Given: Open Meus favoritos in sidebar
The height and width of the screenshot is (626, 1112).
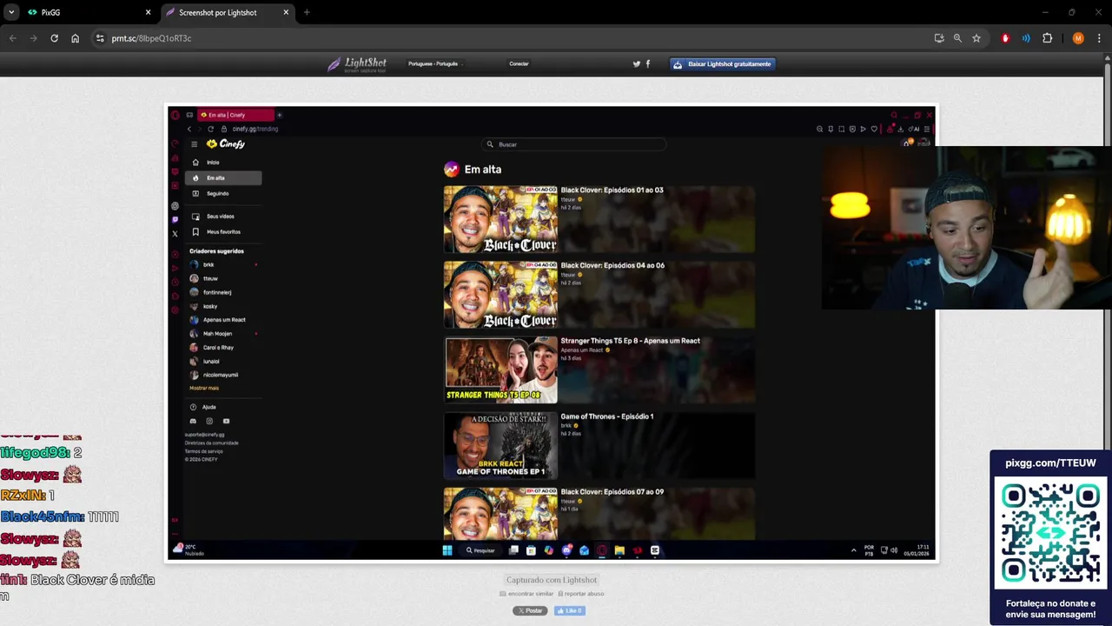Looking at the screenshot, I should pyautogui.click(x=223, y=232).
